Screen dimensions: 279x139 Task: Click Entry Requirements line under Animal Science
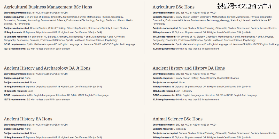point(184,125)
